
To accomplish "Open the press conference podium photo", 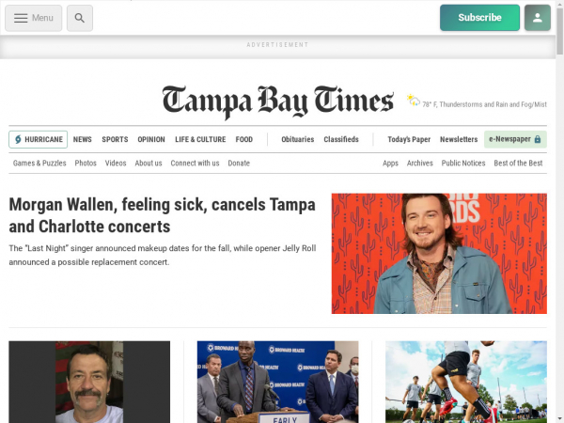I will pos(277,382).
